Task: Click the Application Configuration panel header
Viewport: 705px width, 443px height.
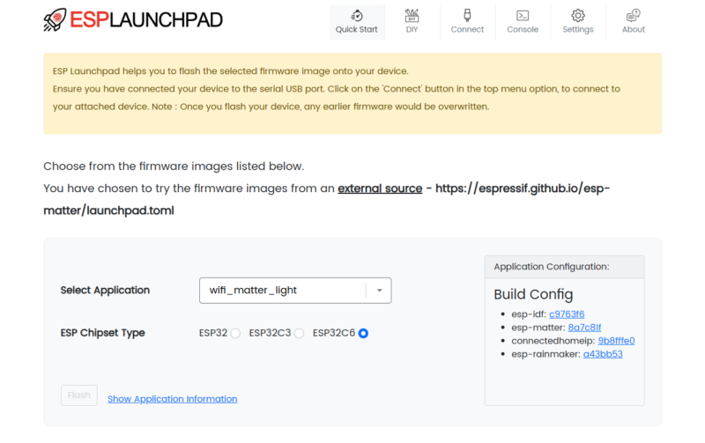Action: 564,267
